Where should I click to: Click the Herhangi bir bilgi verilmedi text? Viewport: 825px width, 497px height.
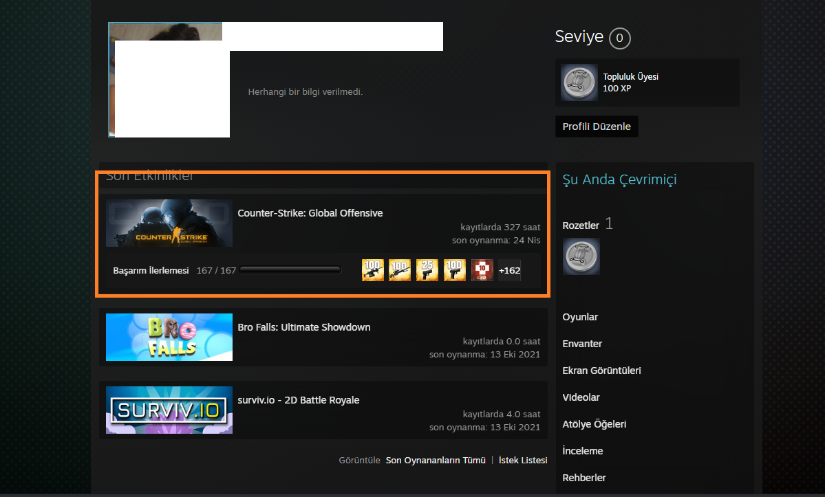pos(306,92)
